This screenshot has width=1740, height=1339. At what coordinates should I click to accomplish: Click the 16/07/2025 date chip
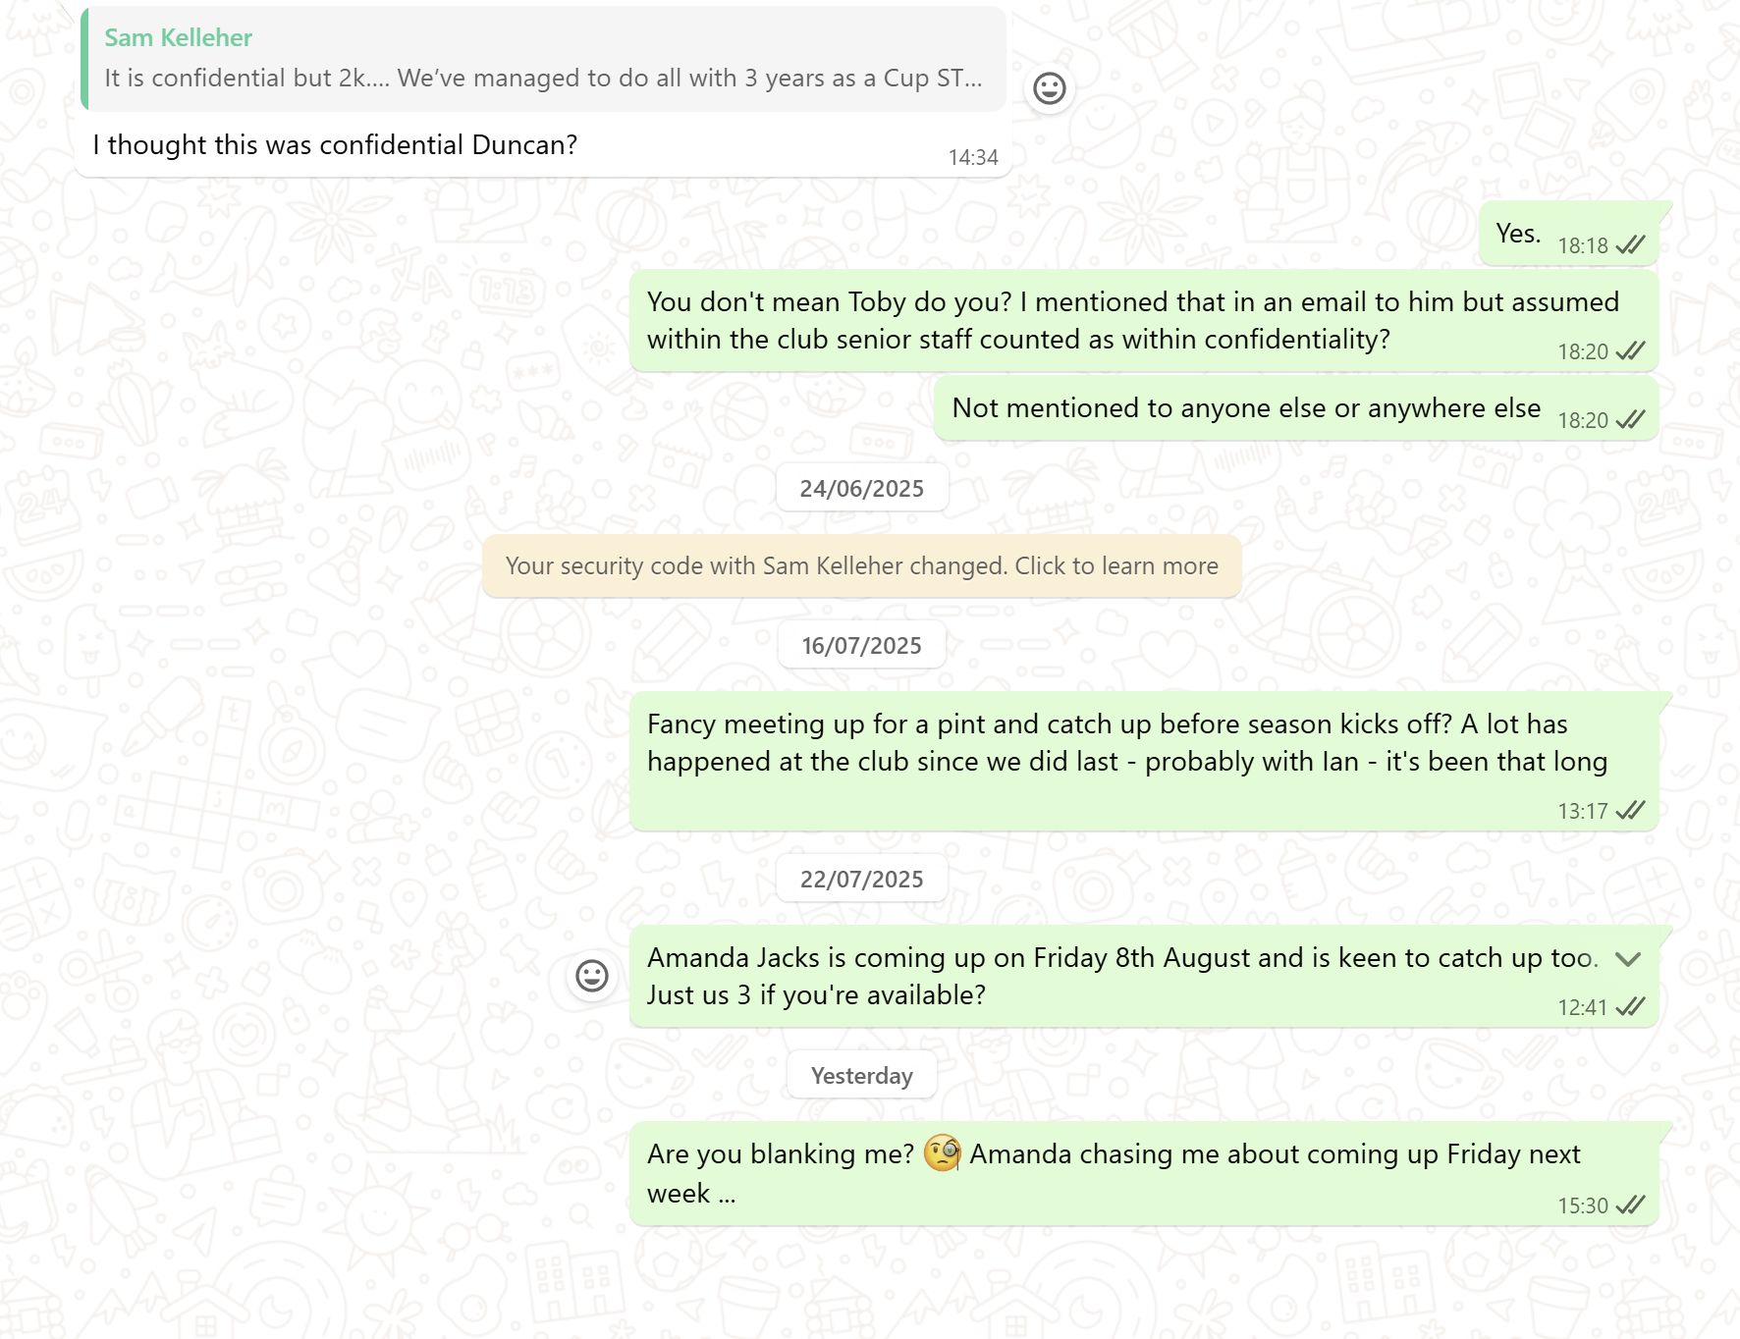861,646
